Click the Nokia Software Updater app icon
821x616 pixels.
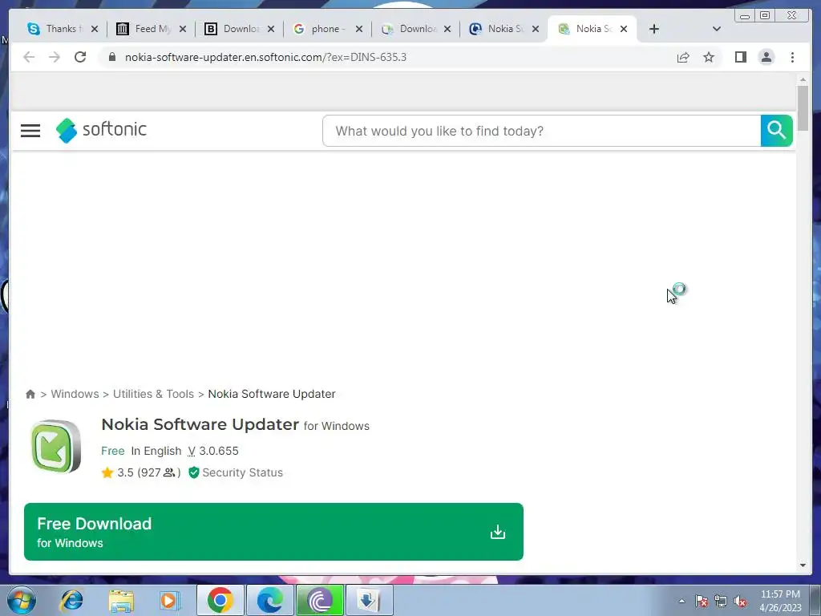click(55, 447)
